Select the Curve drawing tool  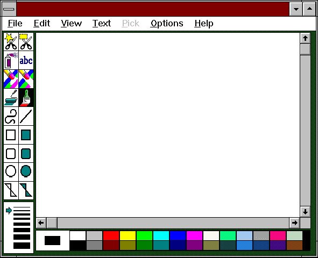click(11, 116)
